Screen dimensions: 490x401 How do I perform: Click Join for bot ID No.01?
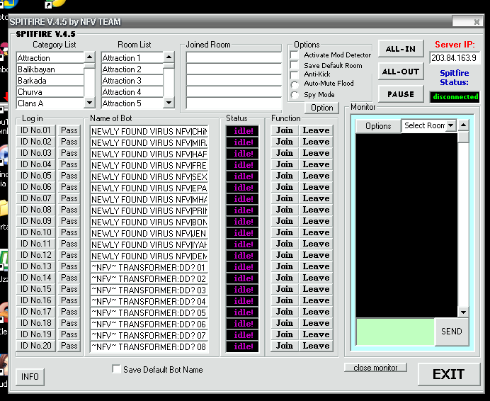285,130
